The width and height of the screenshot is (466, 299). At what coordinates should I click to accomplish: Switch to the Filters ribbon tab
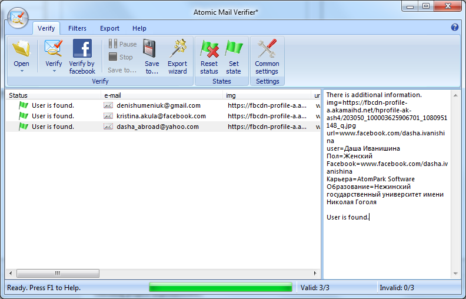point(77,28)
